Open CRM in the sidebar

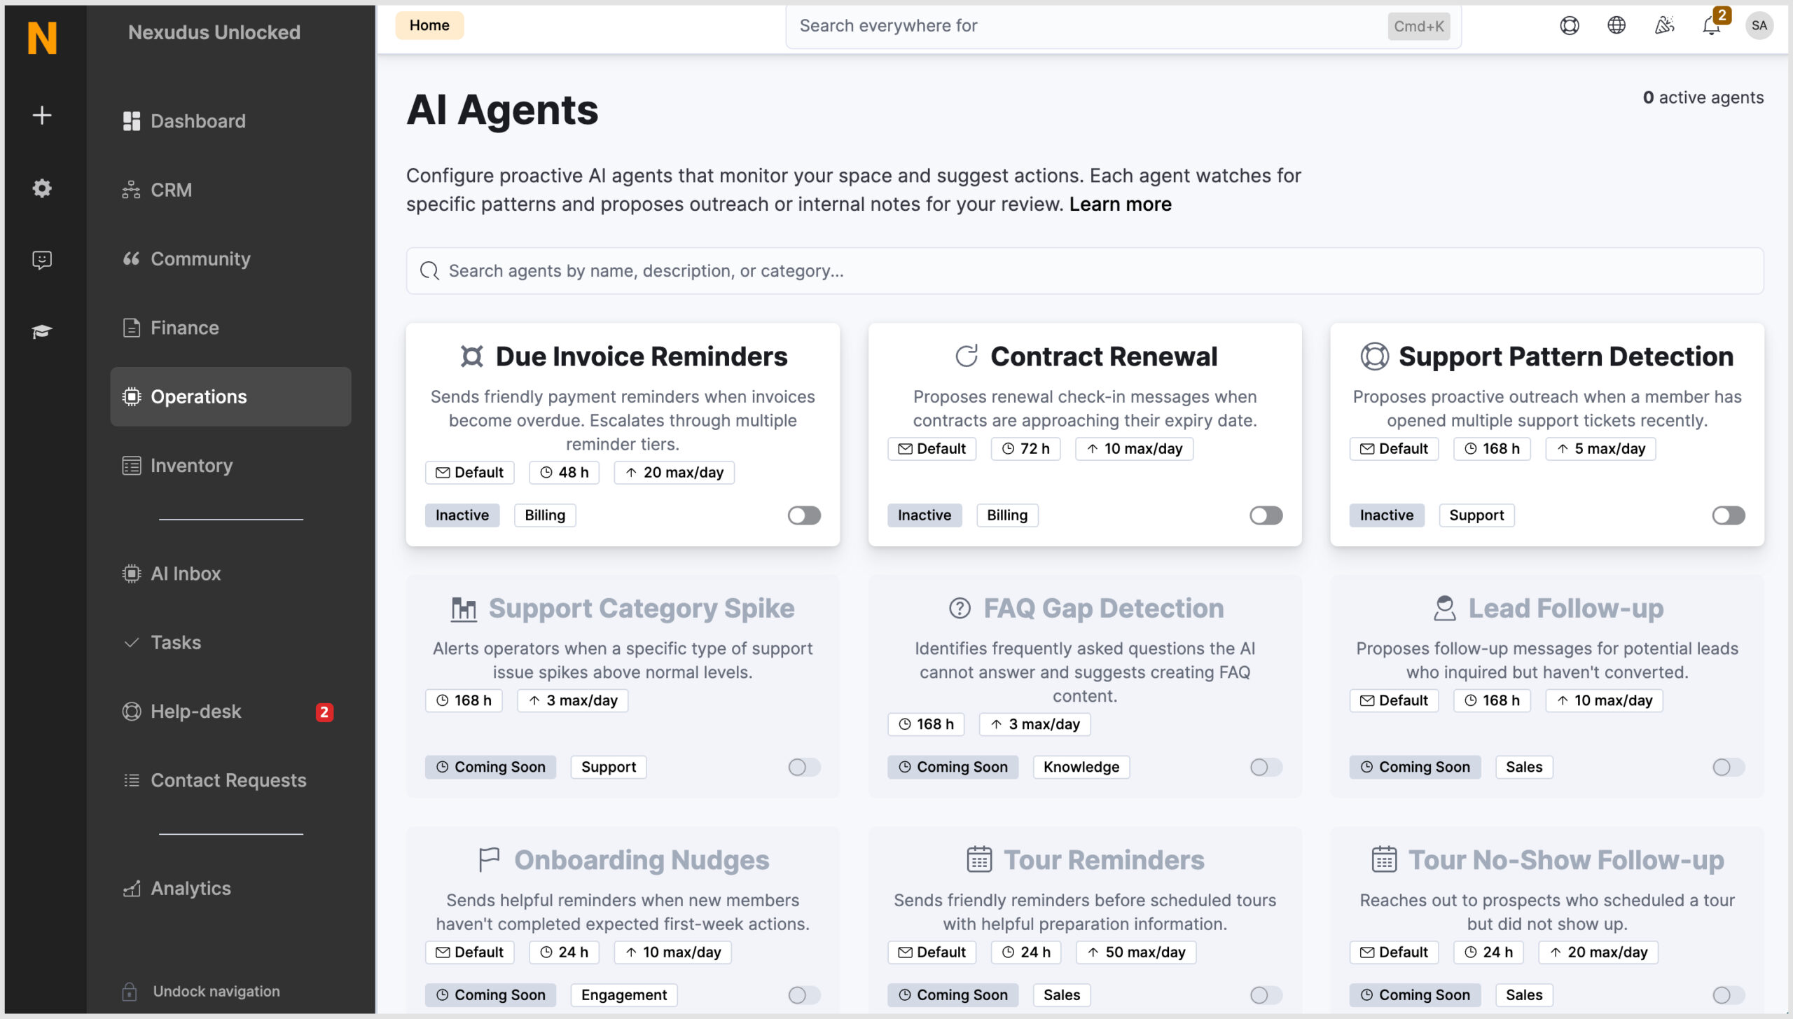230,190
